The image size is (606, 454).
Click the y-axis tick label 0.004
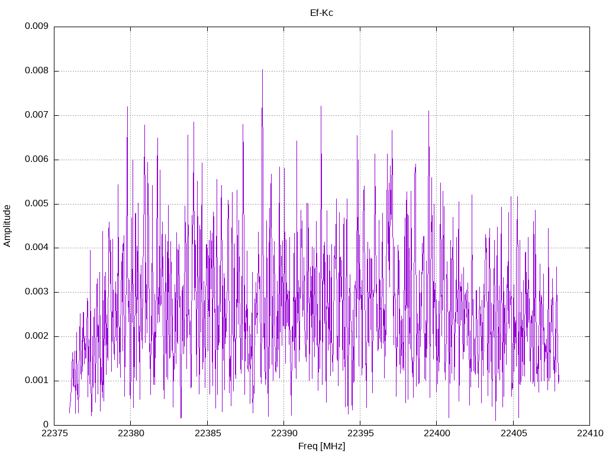click(37, 248)
